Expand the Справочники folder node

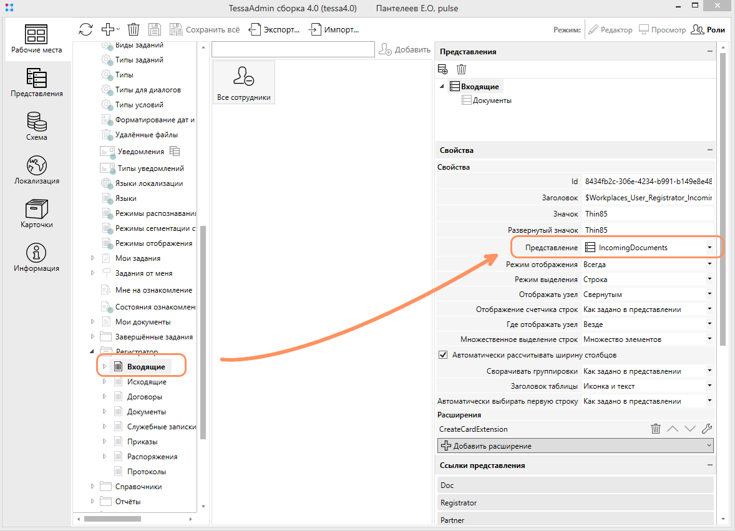coord(92,487)
